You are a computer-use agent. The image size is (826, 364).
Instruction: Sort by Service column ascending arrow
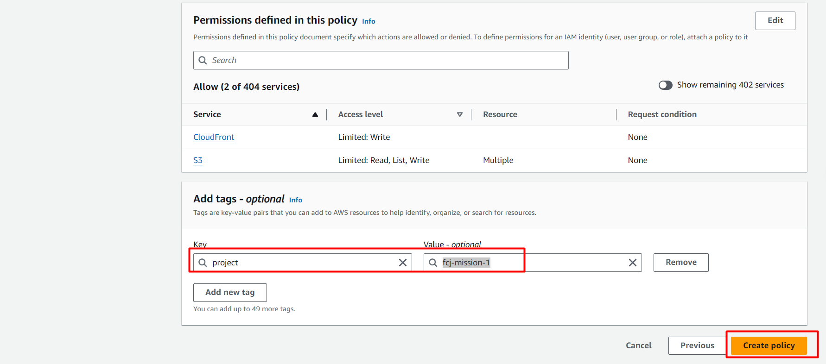(315, 114)
